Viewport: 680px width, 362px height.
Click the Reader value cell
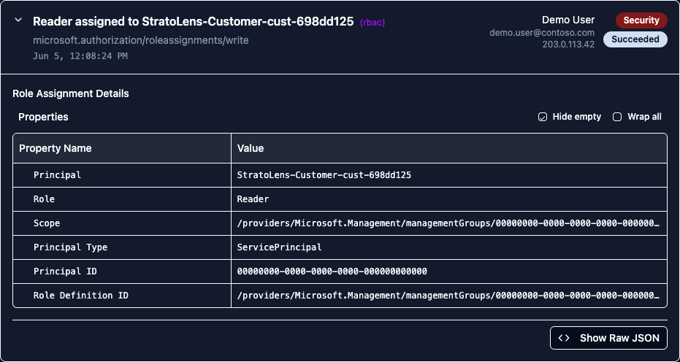pyautogui.click(x=449, y=199)
